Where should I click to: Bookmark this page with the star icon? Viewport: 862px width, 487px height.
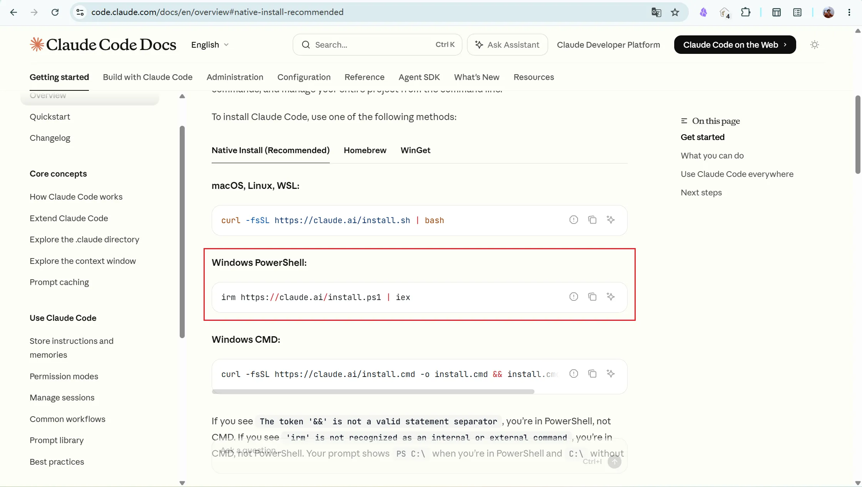(x=675, y=12)
